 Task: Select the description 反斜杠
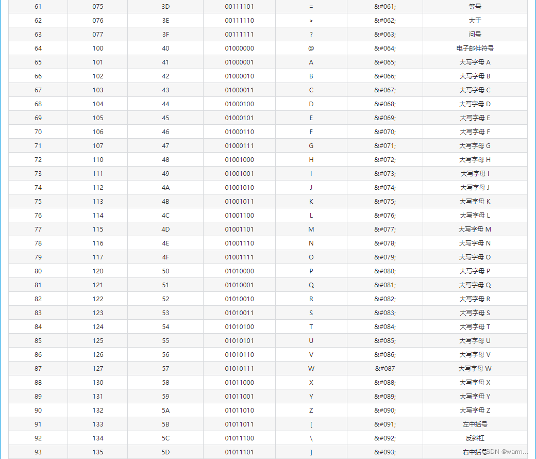click(475, 438)
